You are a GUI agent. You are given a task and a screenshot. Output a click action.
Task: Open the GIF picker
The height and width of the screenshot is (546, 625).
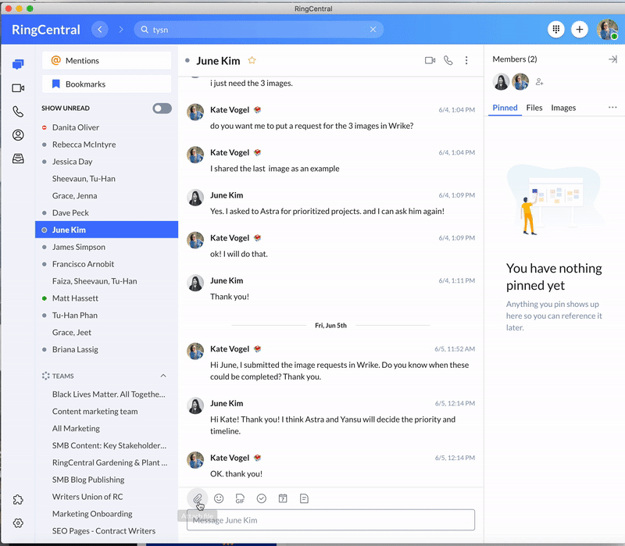click(240, 498)
